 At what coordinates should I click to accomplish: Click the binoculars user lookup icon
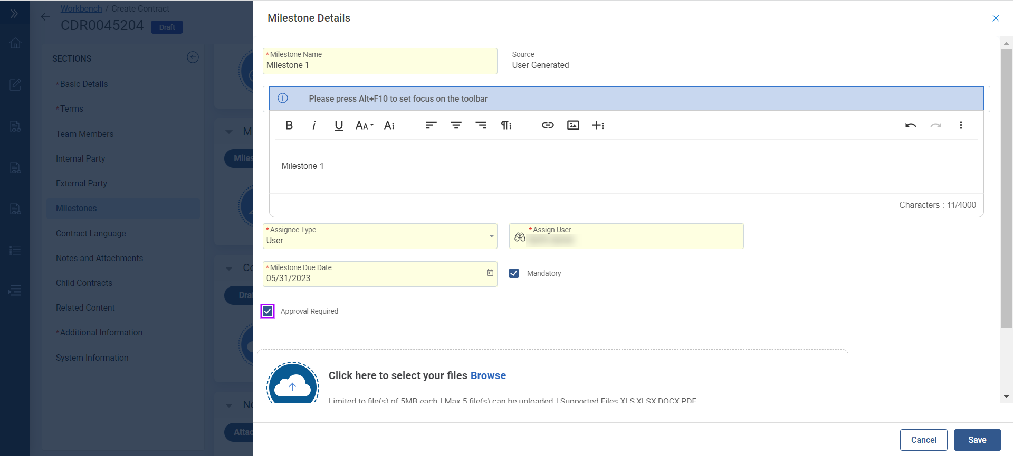coord(520,237)
